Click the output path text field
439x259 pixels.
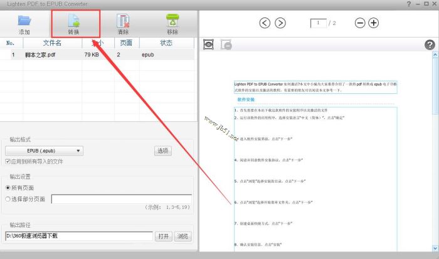coord(79,236)
